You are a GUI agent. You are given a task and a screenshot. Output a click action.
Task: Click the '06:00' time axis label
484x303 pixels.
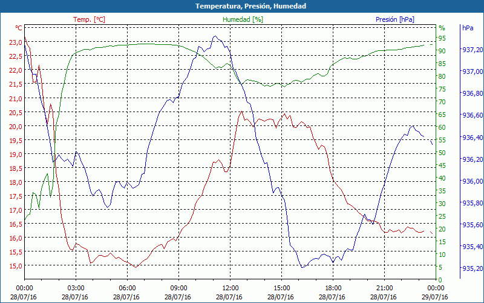(x=127, y=288)
